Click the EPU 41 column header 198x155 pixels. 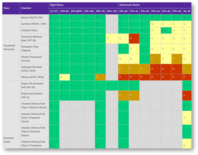click(x=134, y=11)
